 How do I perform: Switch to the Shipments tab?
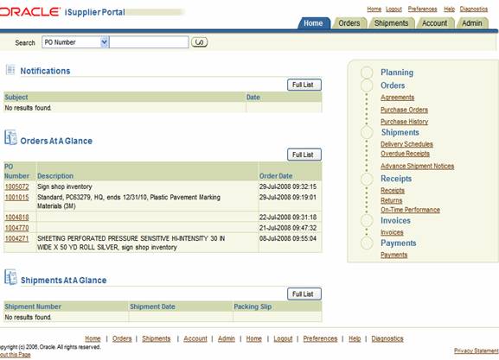pos(391,23)
